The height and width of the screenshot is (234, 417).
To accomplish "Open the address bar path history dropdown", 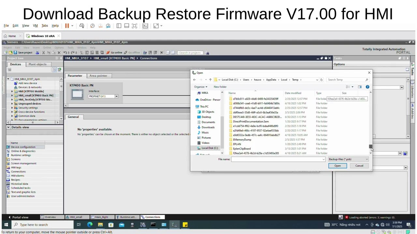I will pyautogui.click(x=317, y=80).
